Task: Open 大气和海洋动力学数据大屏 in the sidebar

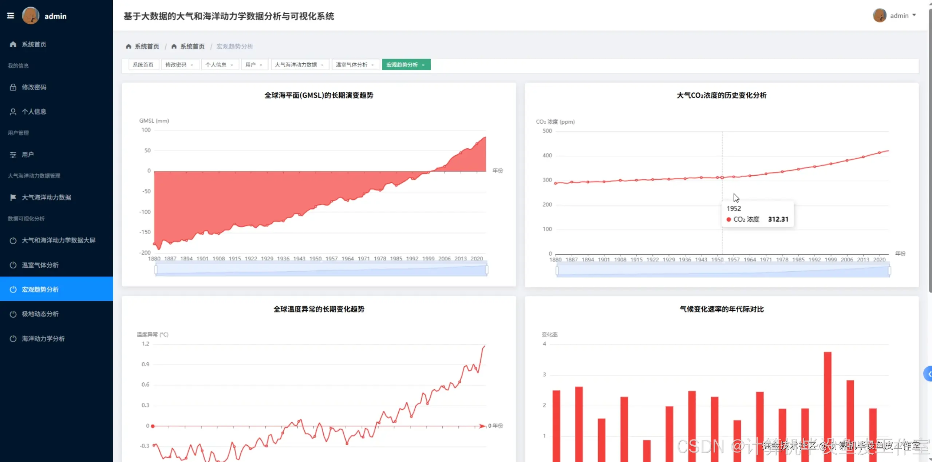Action: pos(58,240)
